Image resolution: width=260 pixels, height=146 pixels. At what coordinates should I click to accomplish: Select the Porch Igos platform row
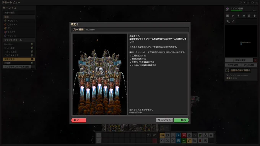click(19, 44)
